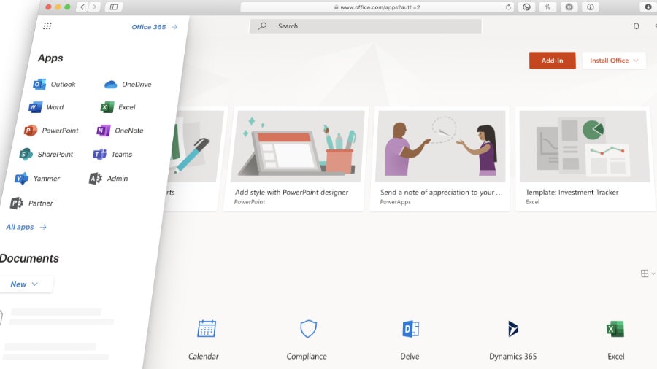Open Yammer from the Apps panel
The image size is (657, 369).
click(37, 179)
